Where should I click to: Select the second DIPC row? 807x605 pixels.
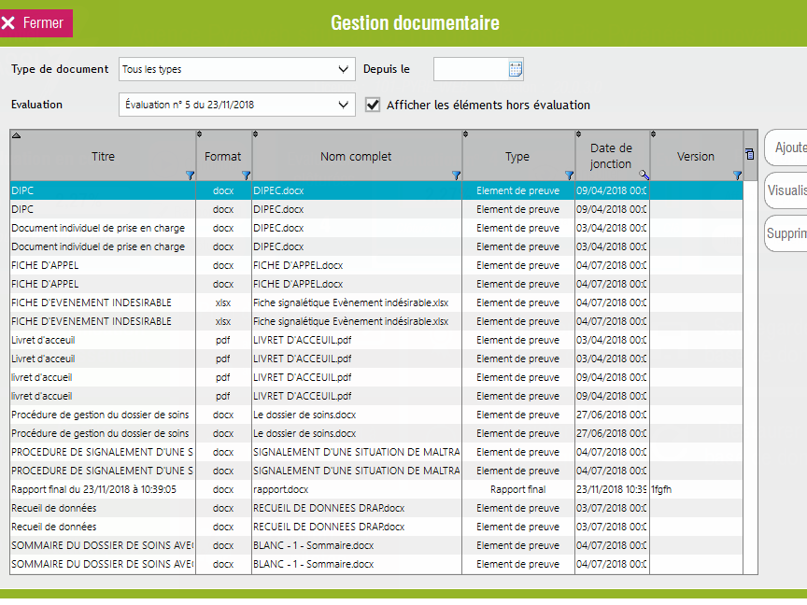pyautogui.click(x=376, y=209)
